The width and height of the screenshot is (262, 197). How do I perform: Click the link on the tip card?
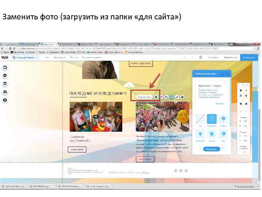[219, 104]
